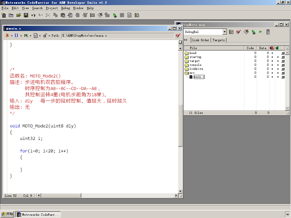
Task: Click the page icon after the Stop square
Action: coord(130,15)
